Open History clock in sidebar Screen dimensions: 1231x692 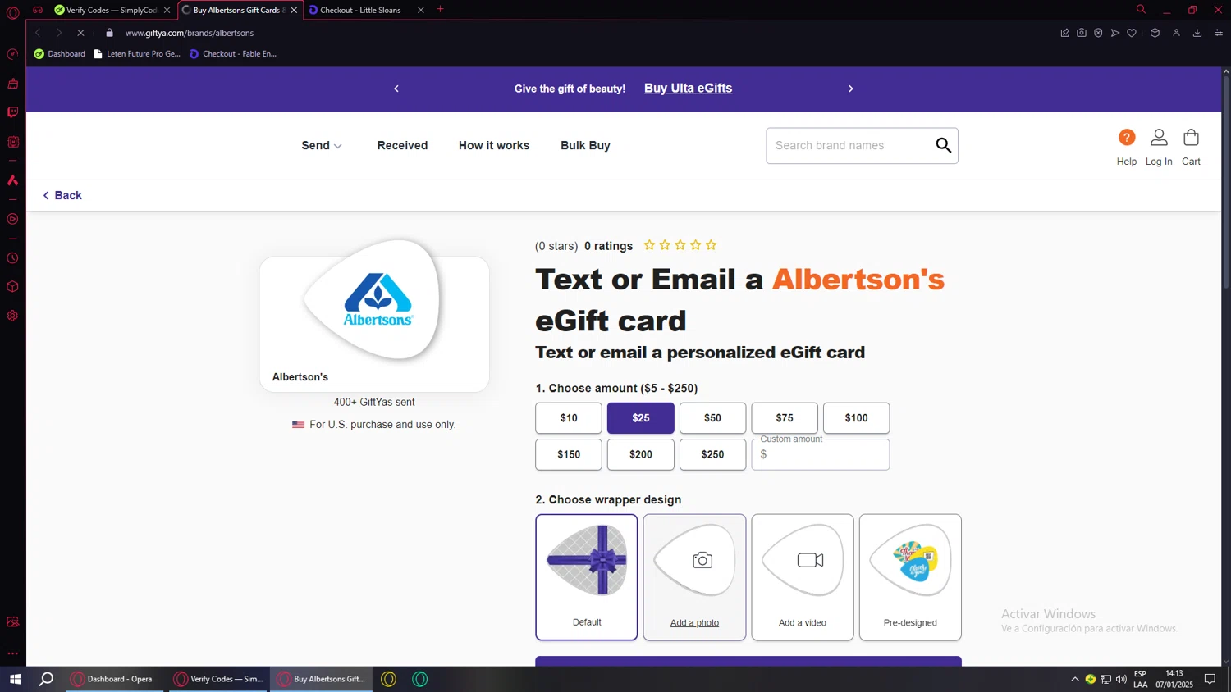(x=12, y=258)
